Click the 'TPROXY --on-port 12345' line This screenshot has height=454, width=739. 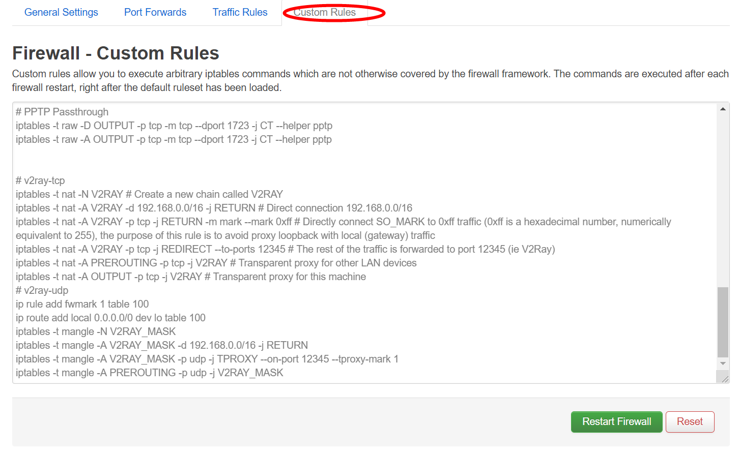coord(207,359)
